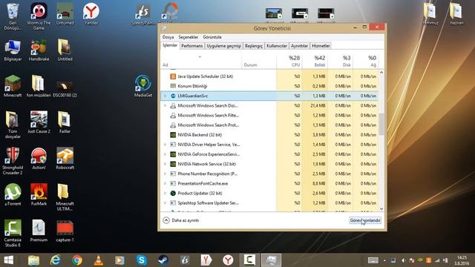Expand Product Updater (32 bit) row
Image resolution: width=475 pixels, height=267 pixels.
coord(165,193)
